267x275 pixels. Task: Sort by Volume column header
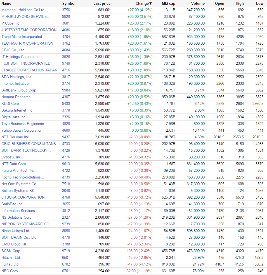[198, 4]
